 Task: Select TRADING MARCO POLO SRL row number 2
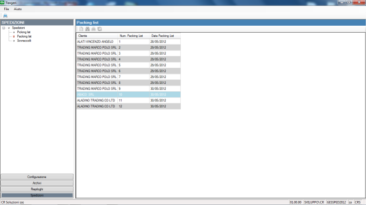click(x=129, y=47)
